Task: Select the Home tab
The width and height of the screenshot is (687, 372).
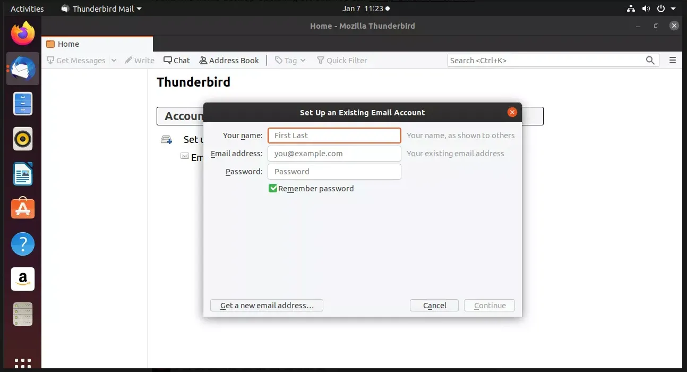Action: pyautogui.click(x=97, y=44)
